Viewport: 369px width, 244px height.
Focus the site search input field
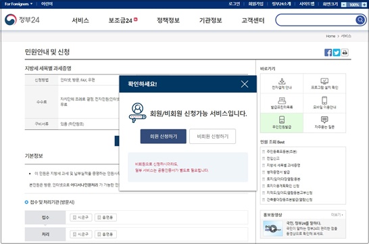point(316,20)
